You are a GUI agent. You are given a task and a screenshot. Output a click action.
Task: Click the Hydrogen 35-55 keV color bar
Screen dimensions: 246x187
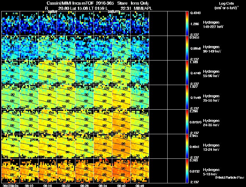coord(187,97)
